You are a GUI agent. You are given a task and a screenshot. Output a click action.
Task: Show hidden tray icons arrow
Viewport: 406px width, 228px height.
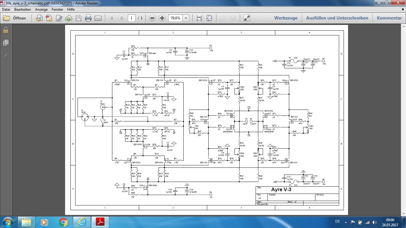(346, 222)
